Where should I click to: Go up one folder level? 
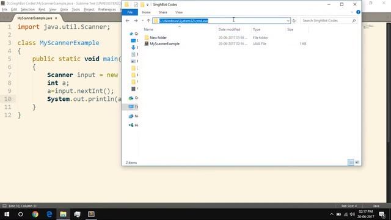[x=148, y=21]
